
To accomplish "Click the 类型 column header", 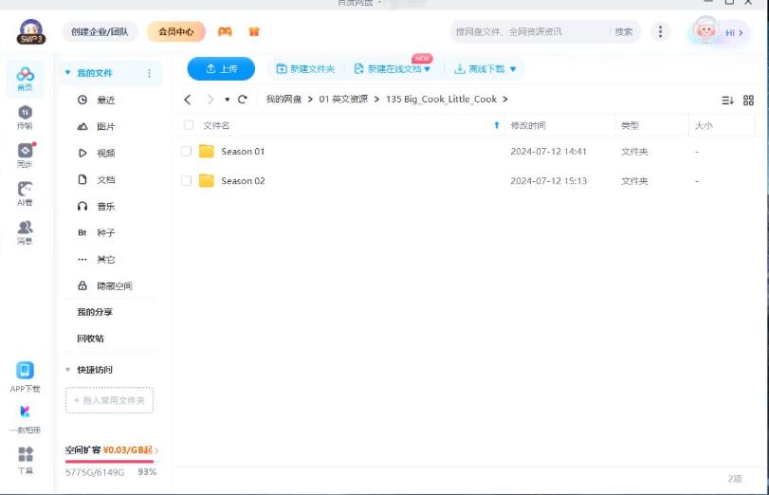I will 631,125.
